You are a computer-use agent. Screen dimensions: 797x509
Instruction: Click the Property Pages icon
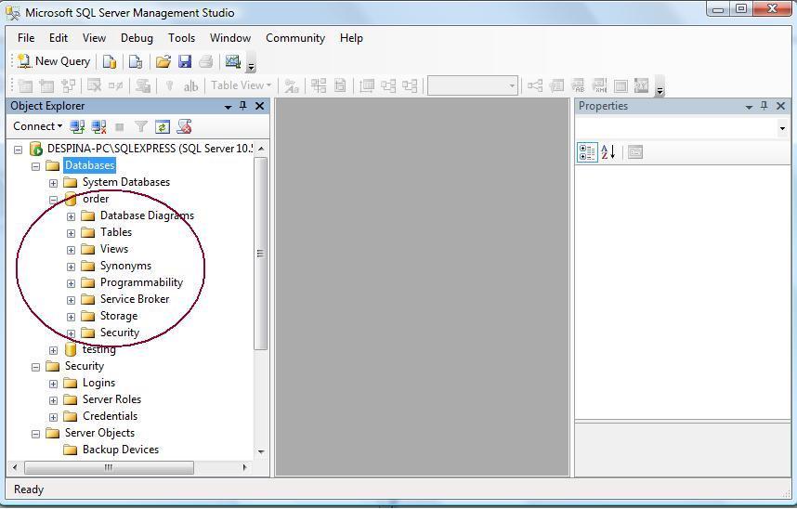pyautogui.click(x=635, y=152)
